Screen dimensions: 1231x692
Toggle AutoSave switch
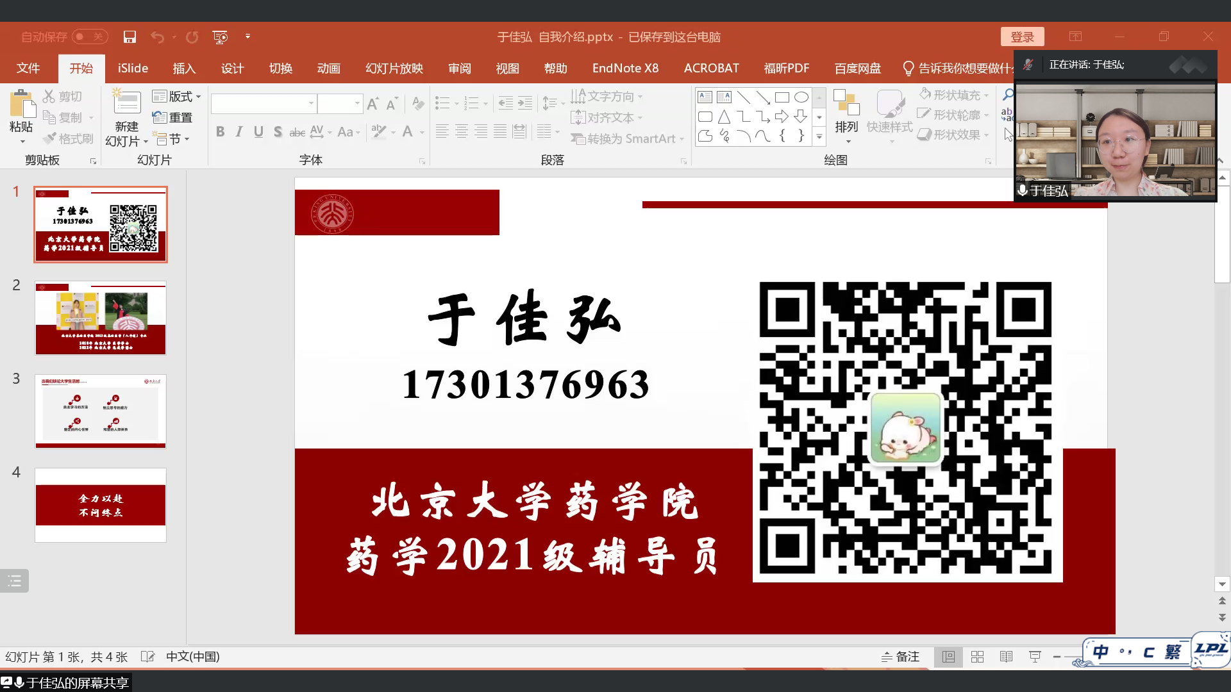(89, 37)
